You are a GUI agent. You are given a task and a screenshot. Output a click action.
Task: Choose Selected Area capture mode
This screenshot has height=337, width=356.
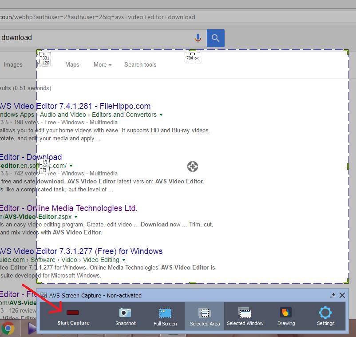[x=205, y=316]
